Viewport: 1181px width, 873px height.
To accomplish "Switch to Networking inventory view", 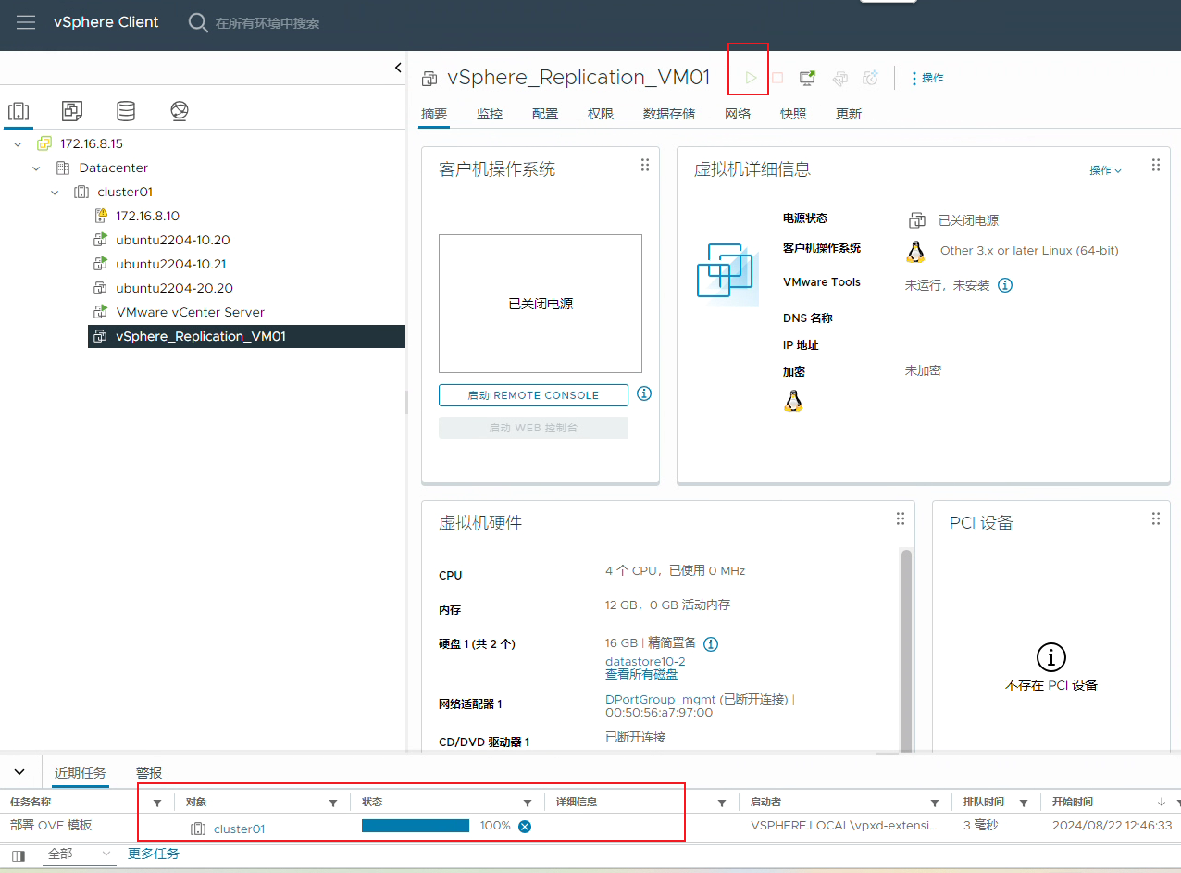I will click(180, 111).
